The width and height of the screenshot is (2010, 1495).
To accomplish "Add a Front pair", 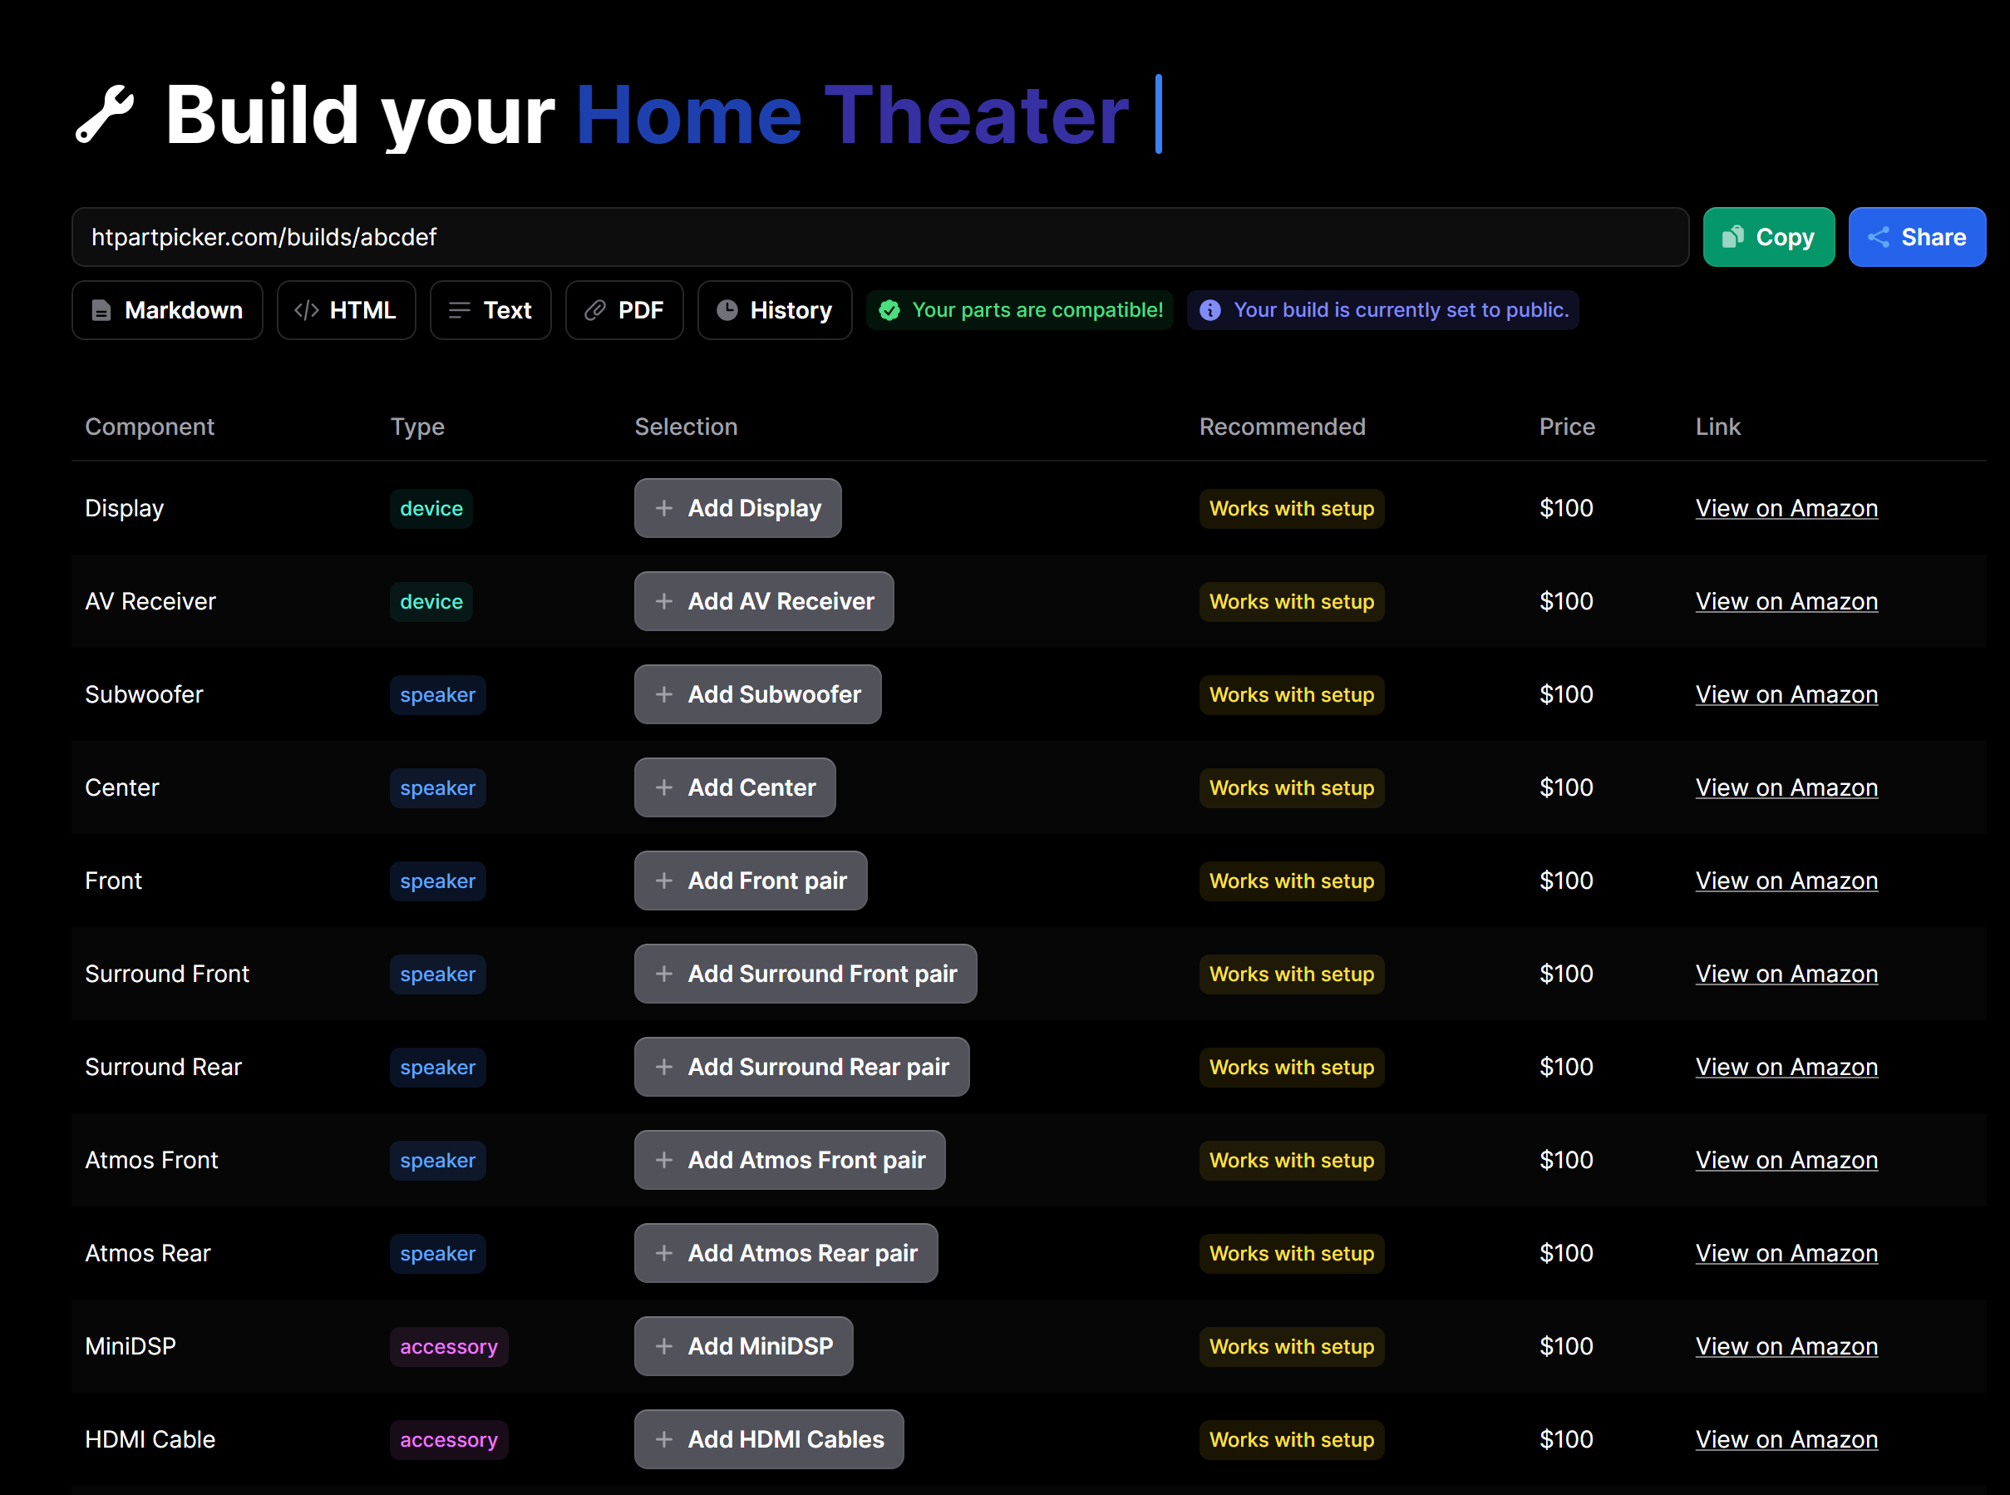I will 751,881.
